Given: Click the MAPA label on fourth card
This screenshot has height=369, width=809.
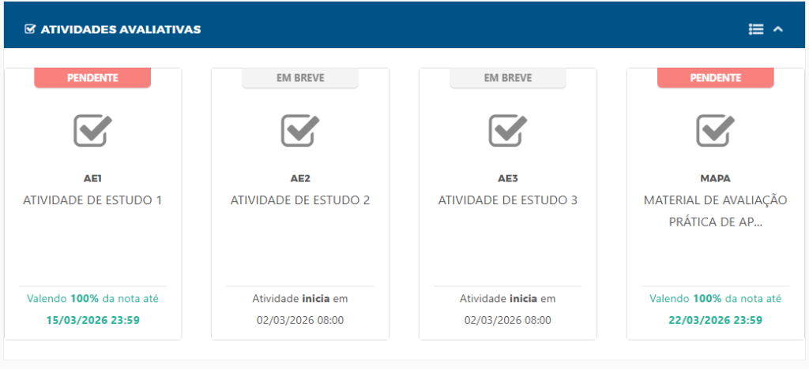Looking at the screenshot, I should tap(715, 178).
